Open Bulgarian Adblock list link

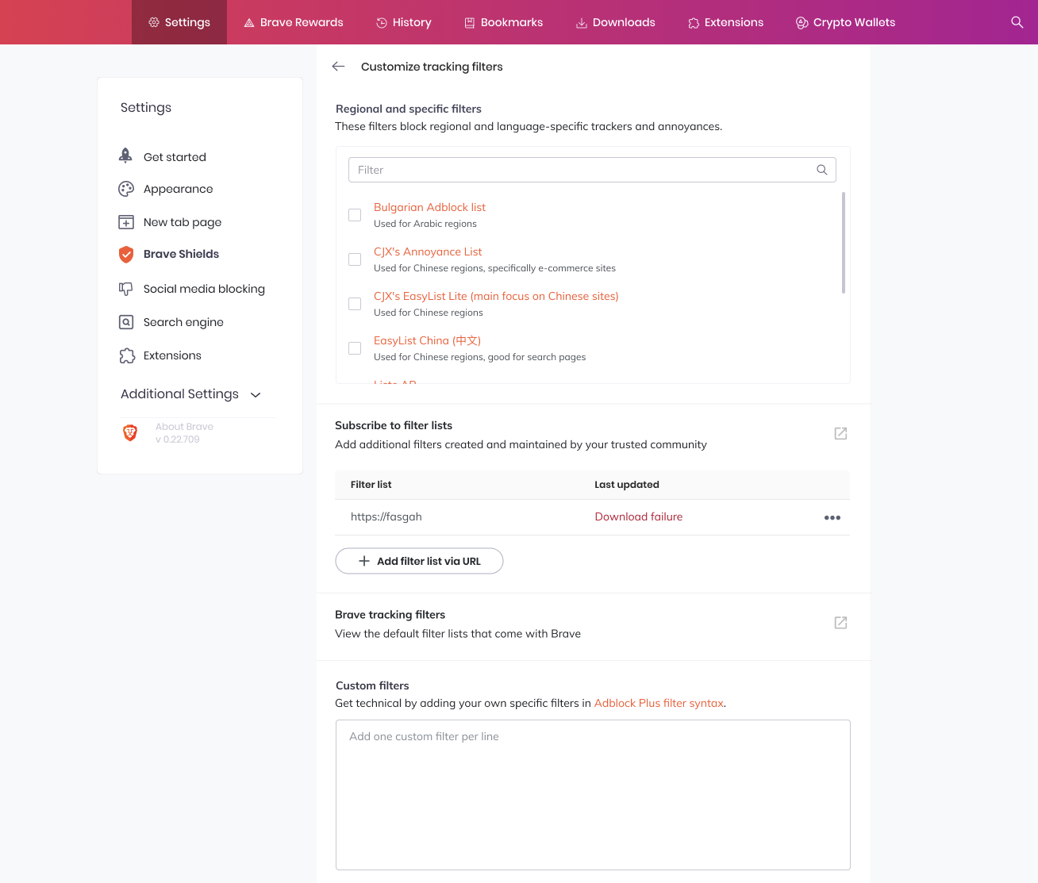point(429,207)
